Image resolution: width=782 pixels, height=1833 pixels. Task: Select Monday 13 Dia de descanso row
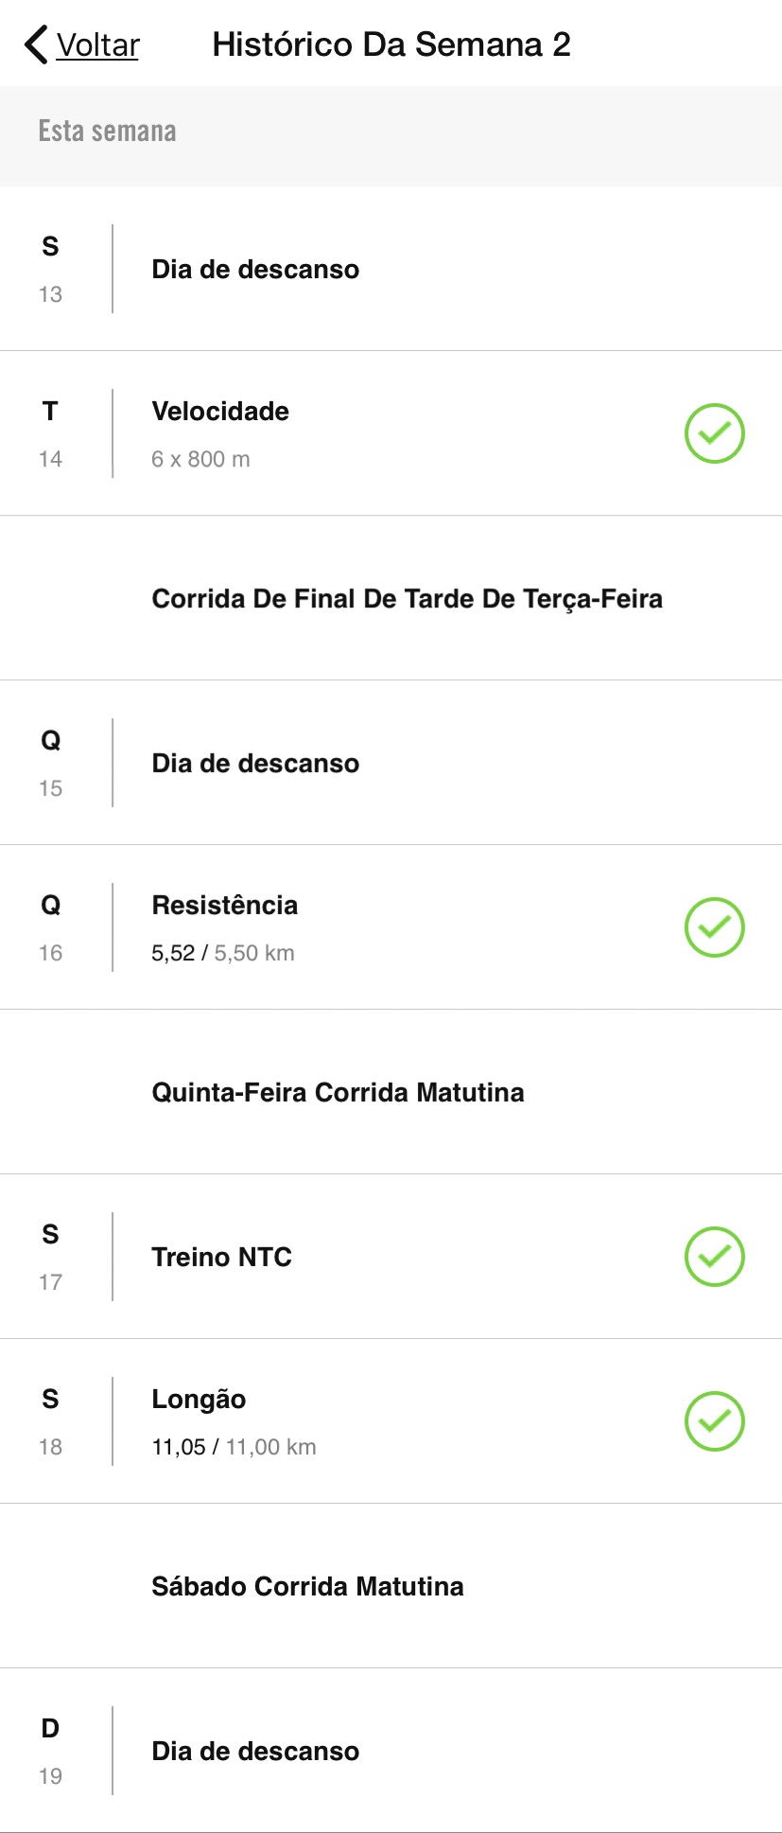coord(391,269)
